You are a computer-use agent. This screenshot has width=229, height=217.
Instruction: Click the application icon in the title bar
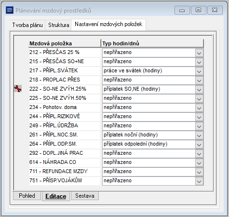10,10
